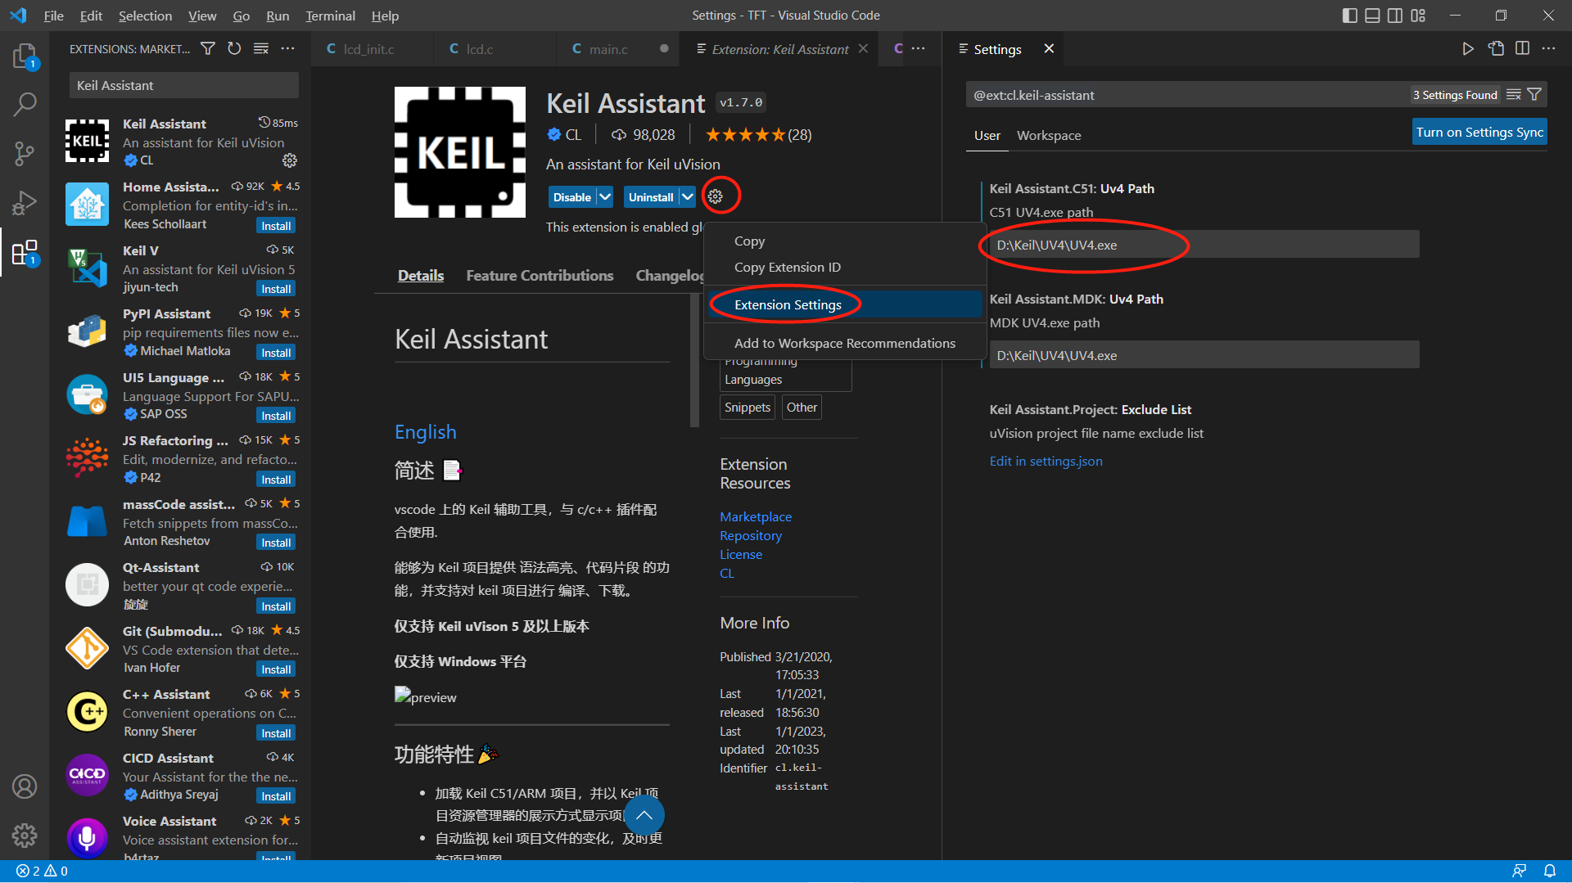Clear the settings search input
The image size is (1572, 883).
[x=1514, y=95]
